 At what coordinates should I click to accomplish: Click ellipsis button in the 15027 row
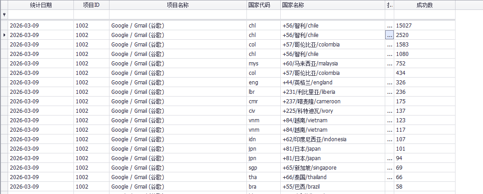389,26
